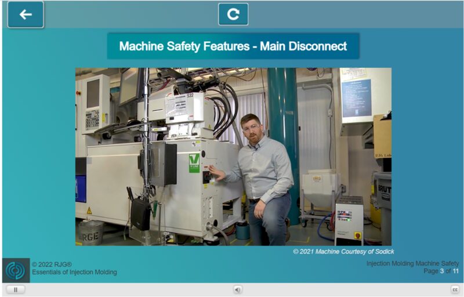Click the instructor in the video
The image size is (464, 297).
[x=264, y=168]
